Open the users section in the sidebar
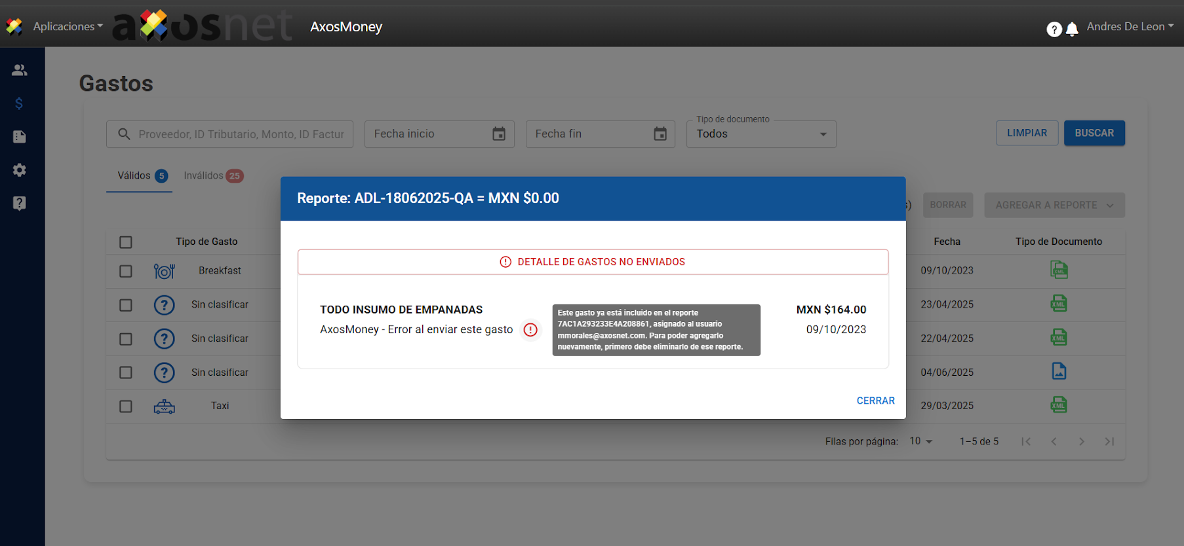The width and height of the screenshot is (1184, 546). pyautogui.click(x=20, y=70)
